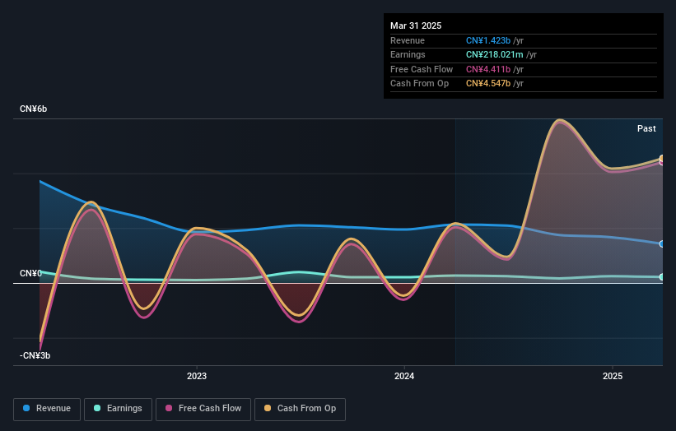Image resolution: width=676 pixels, height=431 pixels.
Task: Select the Earnings endpoint marker on chart
Action: [x=662, y=277]
